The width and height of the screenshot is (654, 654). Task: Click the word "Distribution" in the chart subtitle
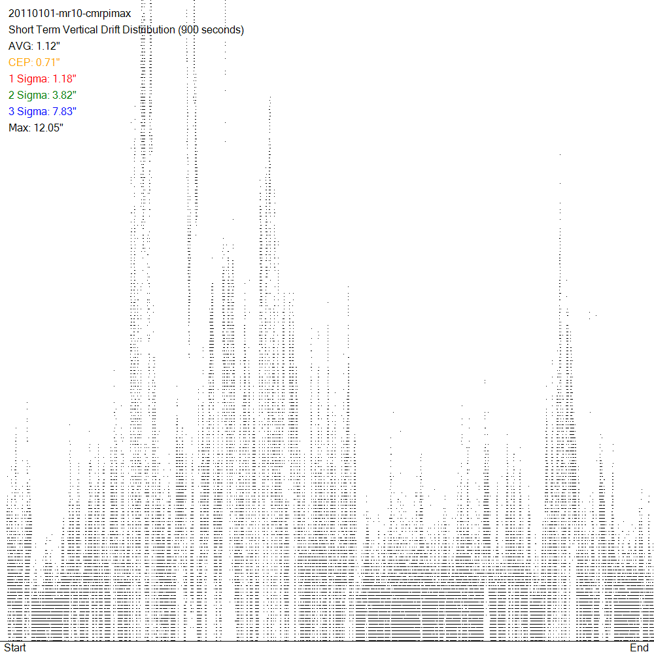(x=150, y=30)
